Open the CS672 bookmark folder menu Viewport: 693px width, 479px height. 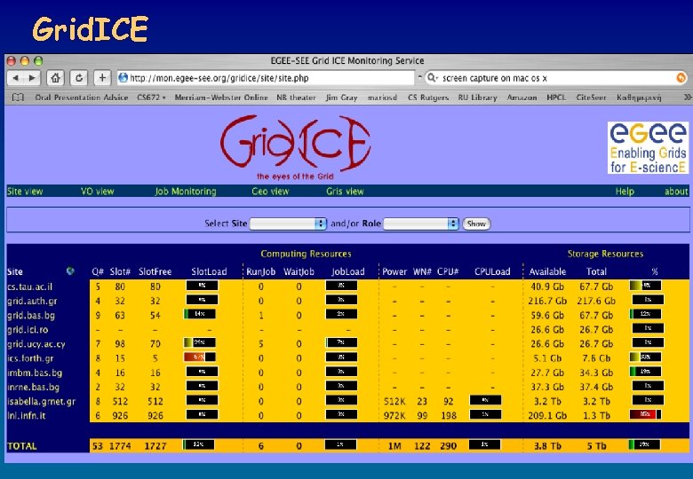click(x=151, y=97)
